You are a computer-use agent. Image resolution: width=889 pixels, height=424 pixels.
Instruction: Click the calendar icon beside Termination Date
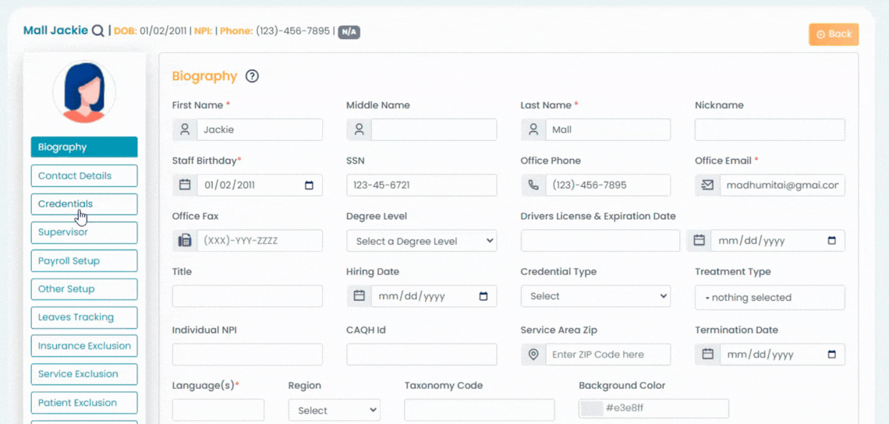(707, 355)
